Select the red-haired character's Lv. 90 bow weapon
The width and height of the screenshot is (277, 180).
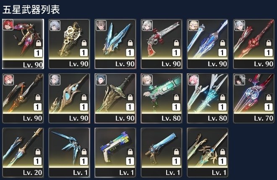[x=23, y=44]
